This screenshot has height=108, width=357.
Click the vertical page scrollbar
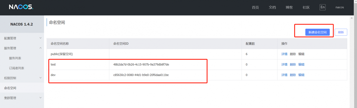point(352,62)
